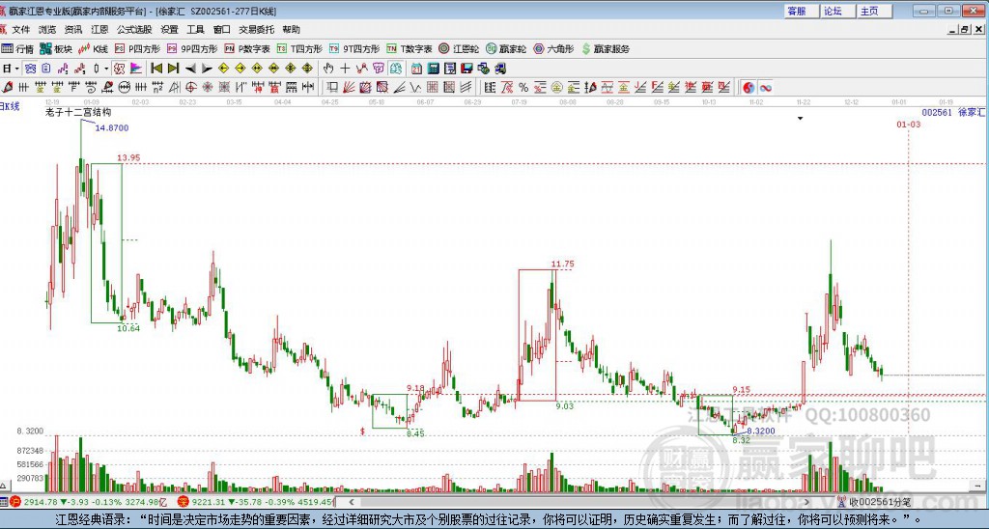Jump to first bar with skip-start arrow
Screen dimensions: 989x529
click(x=155, y=68)
